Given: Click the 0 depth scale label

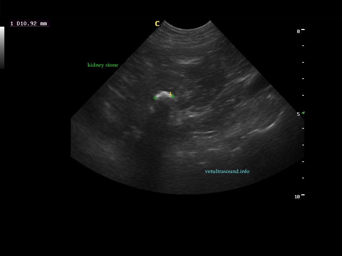Looking at the screenshot, I should [x=298, y=31].
